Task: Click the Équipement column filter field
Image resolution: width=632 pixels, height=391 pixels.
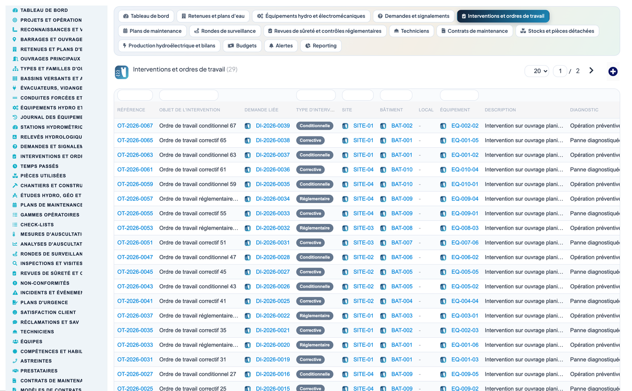Action: (459, 95)
